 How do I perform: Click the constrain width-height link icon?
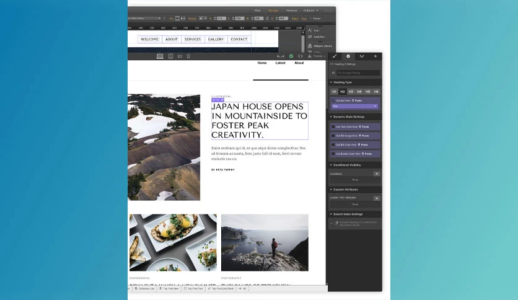pyautogui.click(x=267, y=19)
